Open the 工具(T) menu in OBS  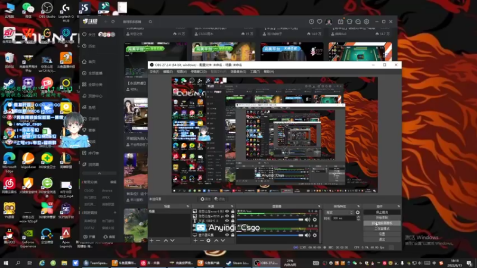[x=255, y=71]
